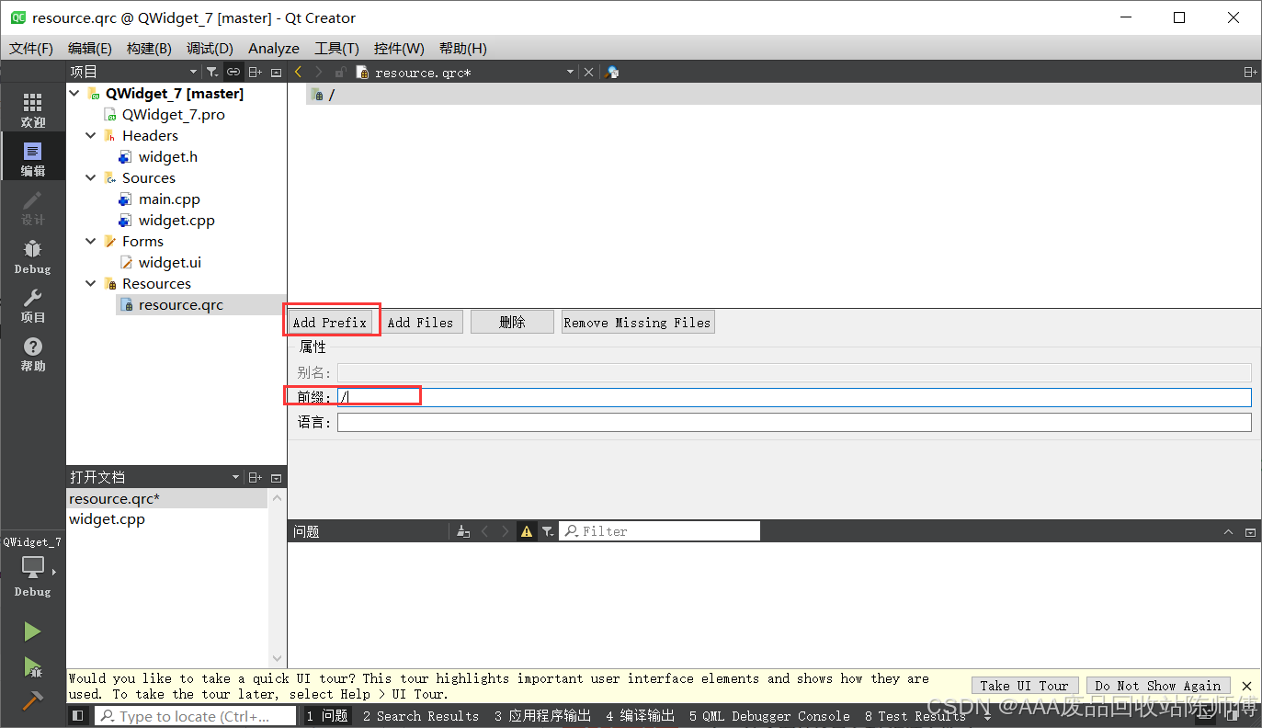Click Do Not Show Again
The width and height of the screenshot is (1262, 728).
[1158, 686]
